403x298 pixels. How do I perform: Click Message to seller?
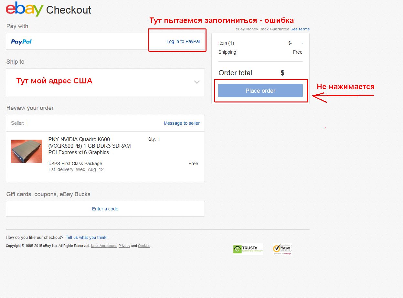click(x=182, y=123)
